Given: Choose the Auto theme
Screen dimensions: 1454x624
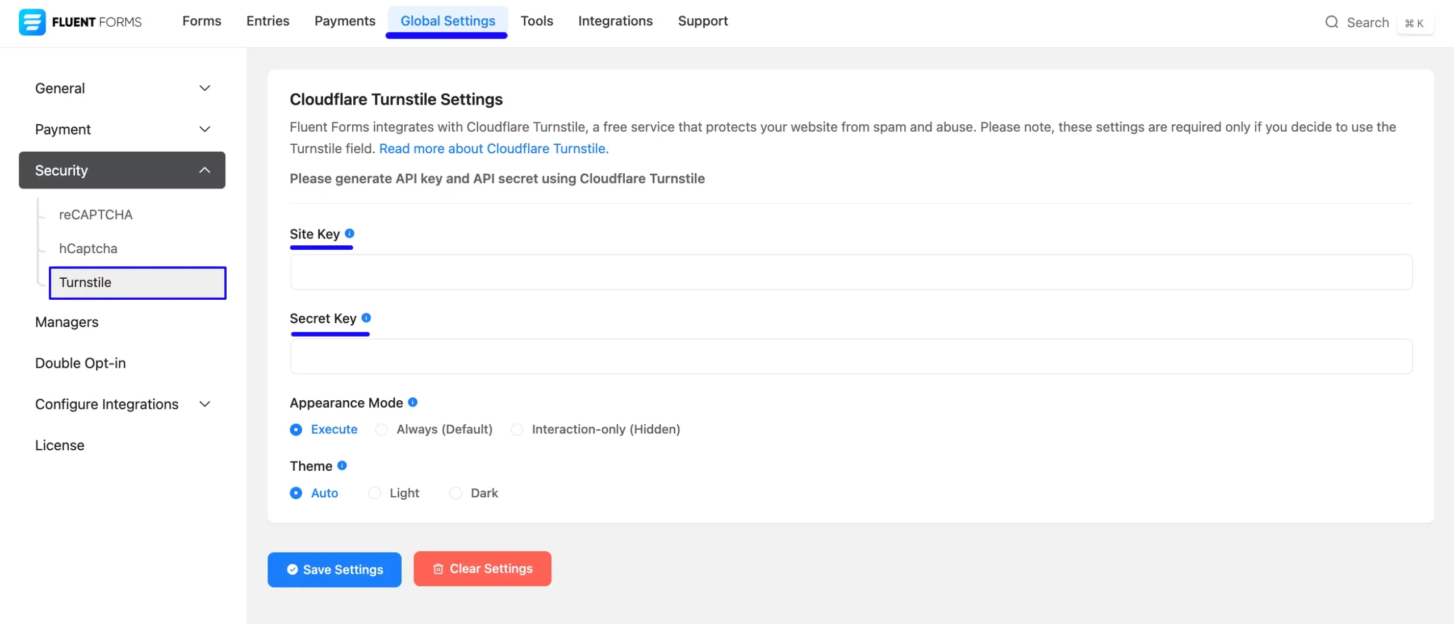Looking at the screenshot, I should click(x=314, y=493).
